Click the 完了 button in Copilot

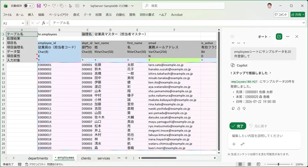coord(238,126)
